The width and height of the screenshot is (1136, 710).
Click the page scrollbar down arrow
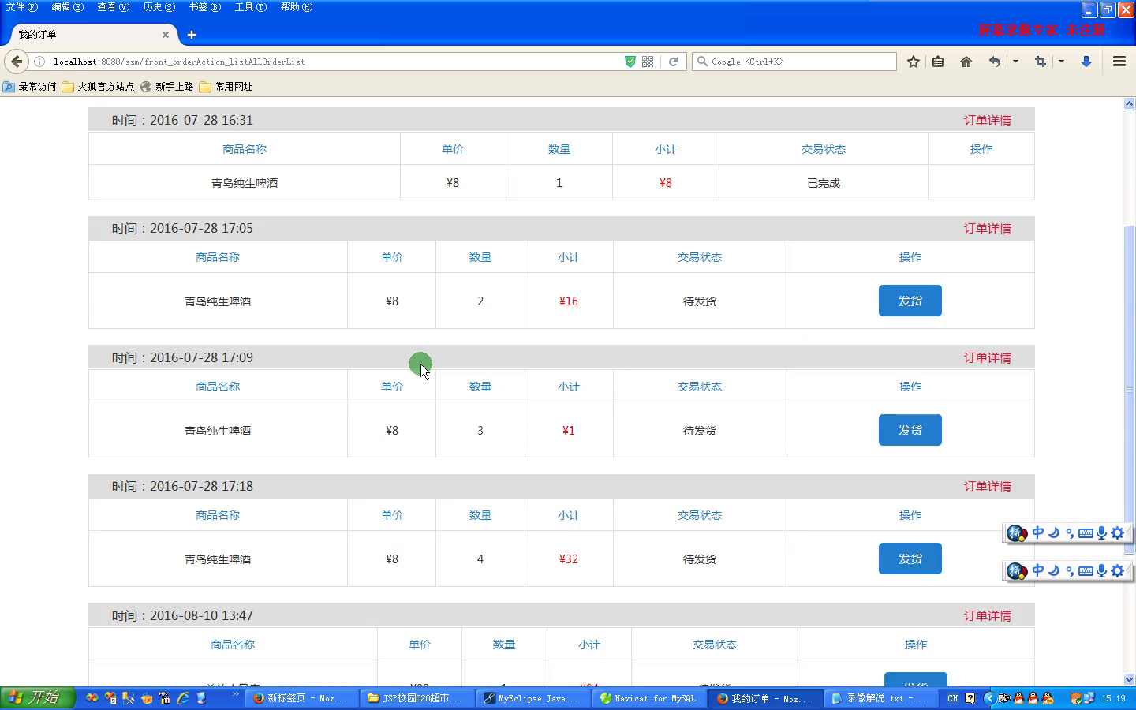pyautogui.click(x=1129, y=679)
